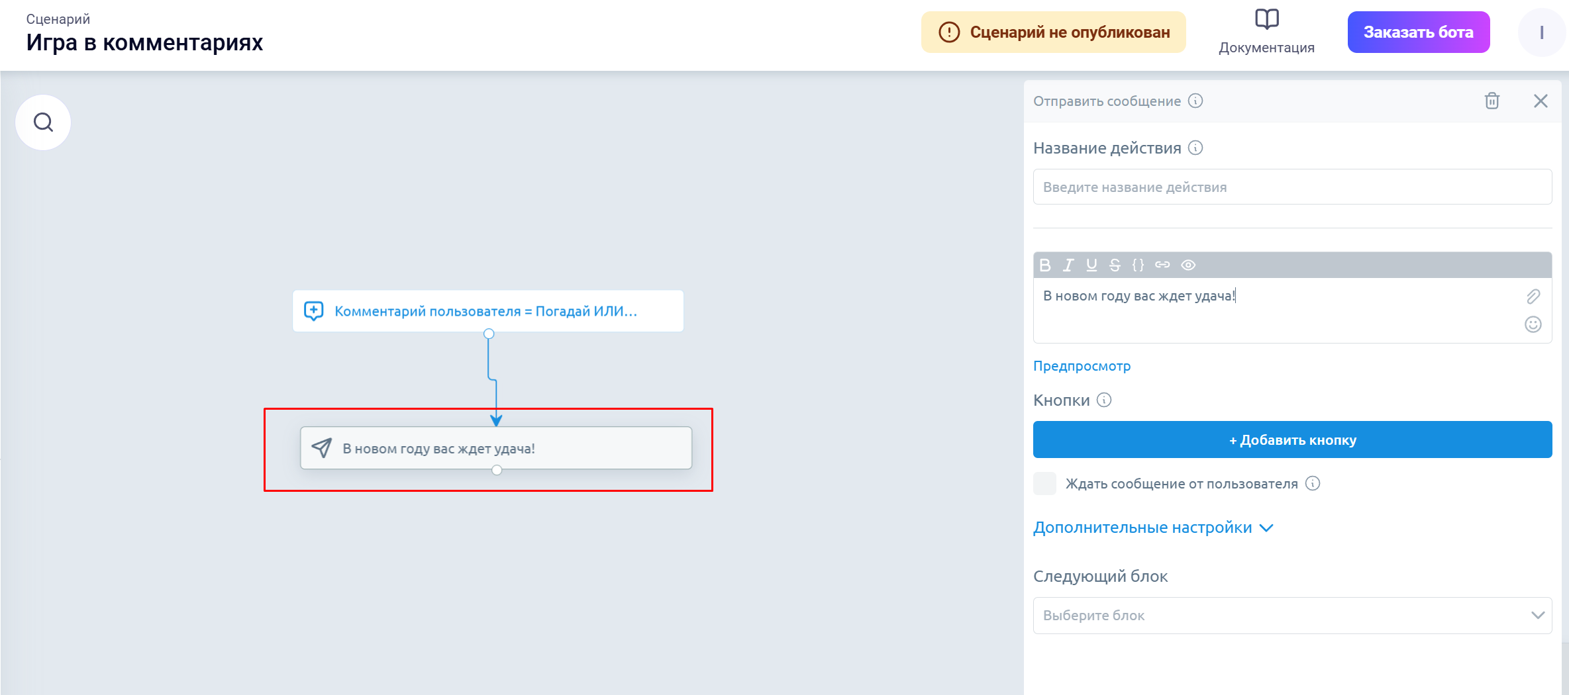Apply underline formatting in message editor
This screenshot has height=695, width=1569.
point(1091,265)
